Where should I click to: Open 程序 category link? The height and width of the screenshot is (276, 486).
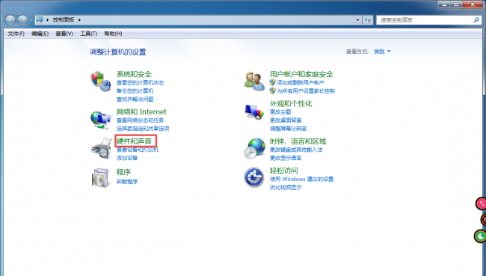[x=123, y=172]
